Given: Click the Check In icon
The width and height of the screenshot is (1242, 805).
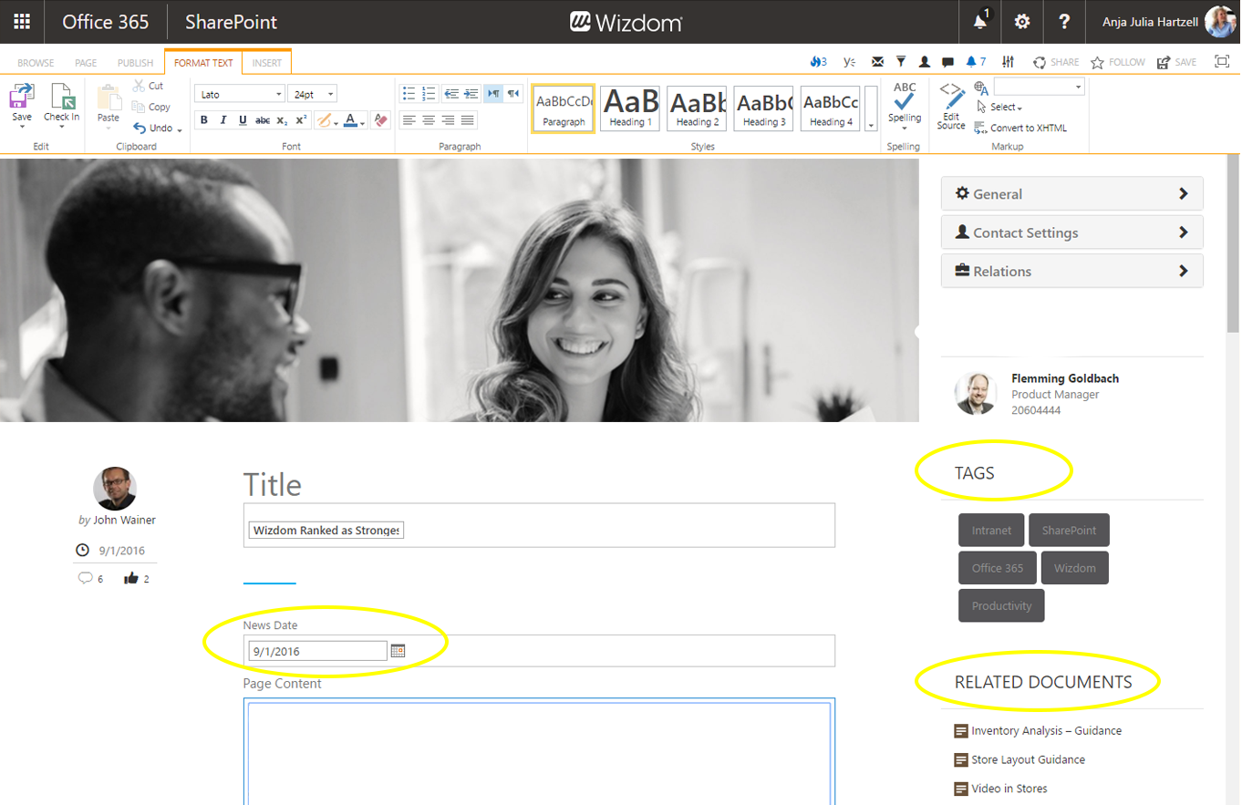Looking at the screenshot, I should [62, 97].
